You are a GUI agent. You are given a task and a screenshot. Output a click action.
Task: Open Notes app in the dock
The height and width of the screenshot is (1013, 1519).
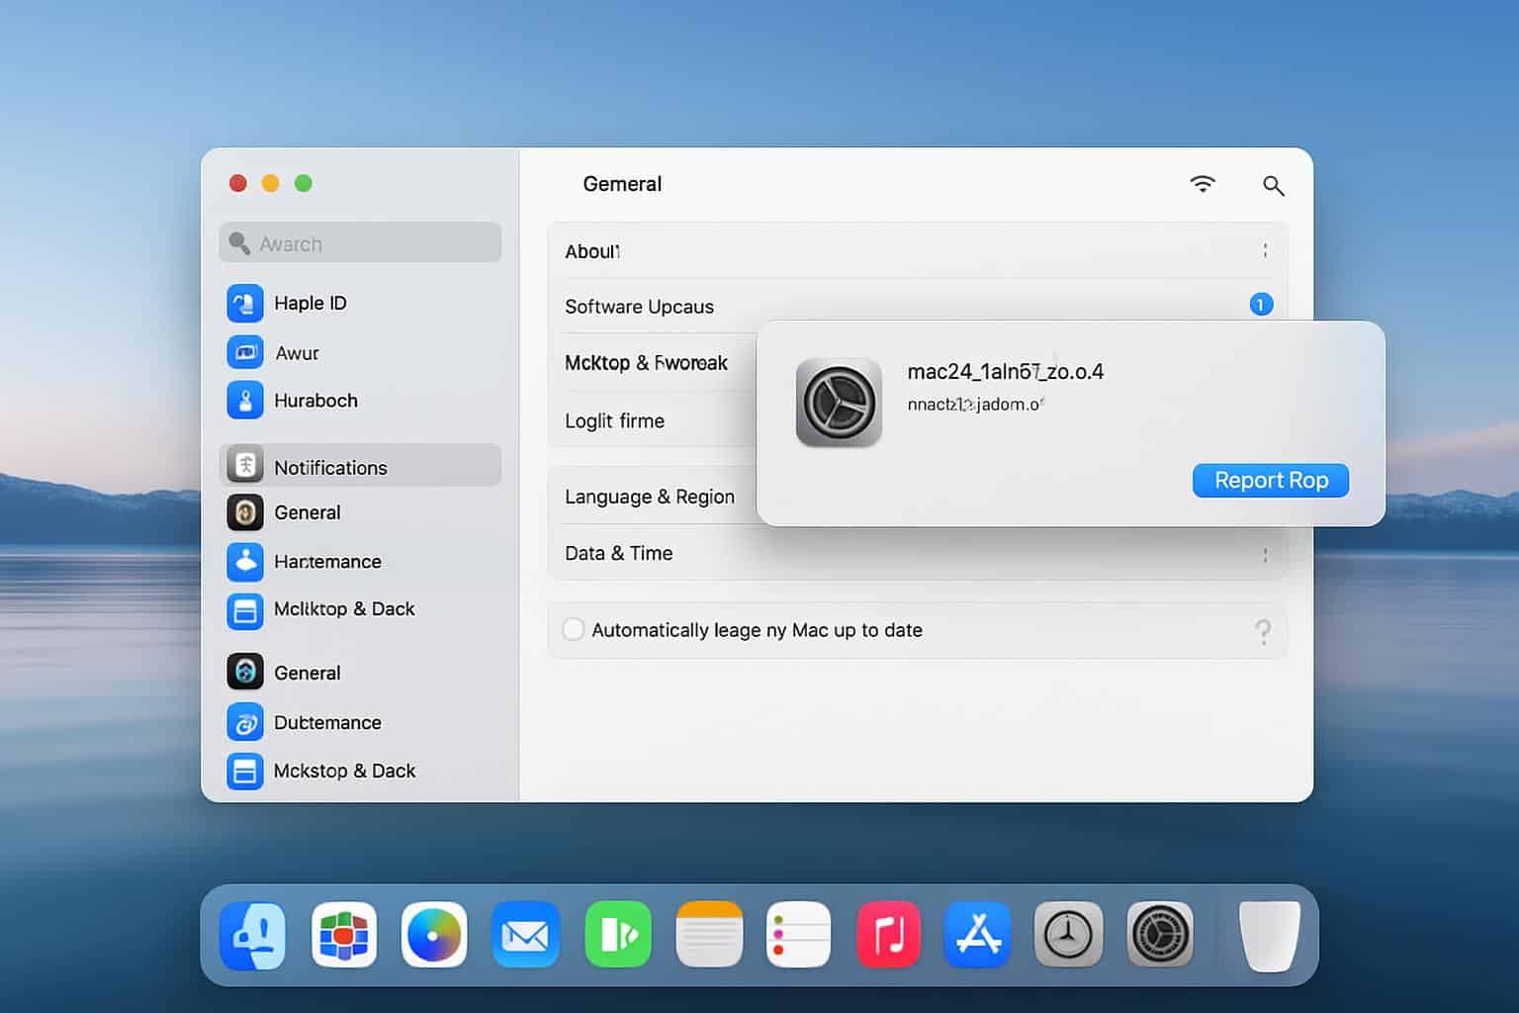click(x=709, y=935)
